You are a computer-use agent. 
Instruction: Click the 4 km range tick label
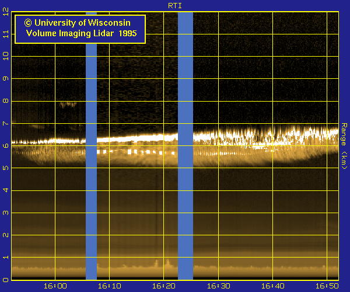(x=6, y=190)
